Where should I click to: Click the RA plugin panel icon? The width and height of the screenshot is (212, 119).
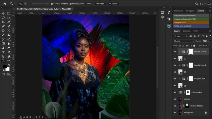point(169,26)
